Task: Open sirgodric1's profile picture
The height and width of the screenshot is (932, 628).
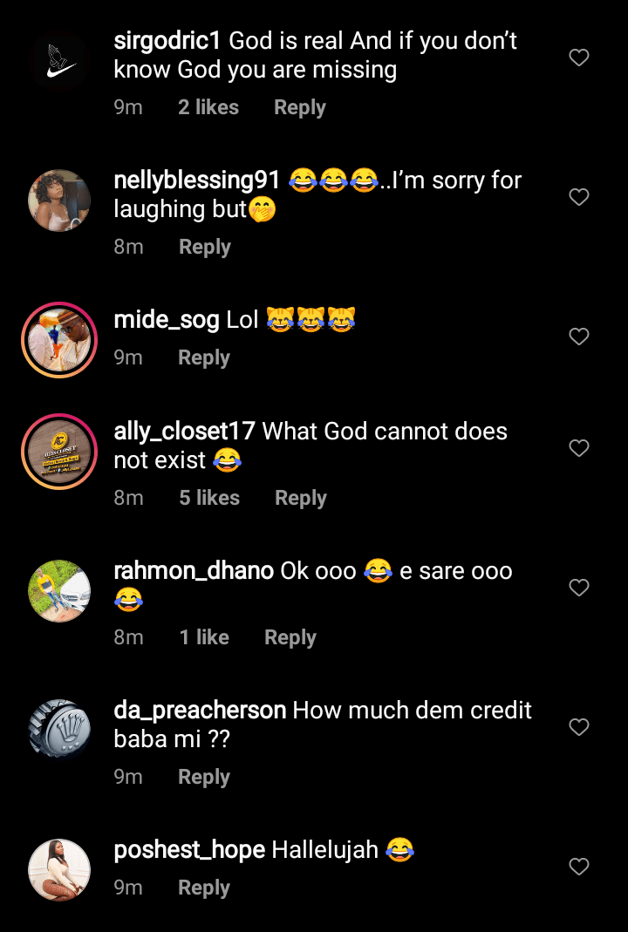Action: (59, 61)
